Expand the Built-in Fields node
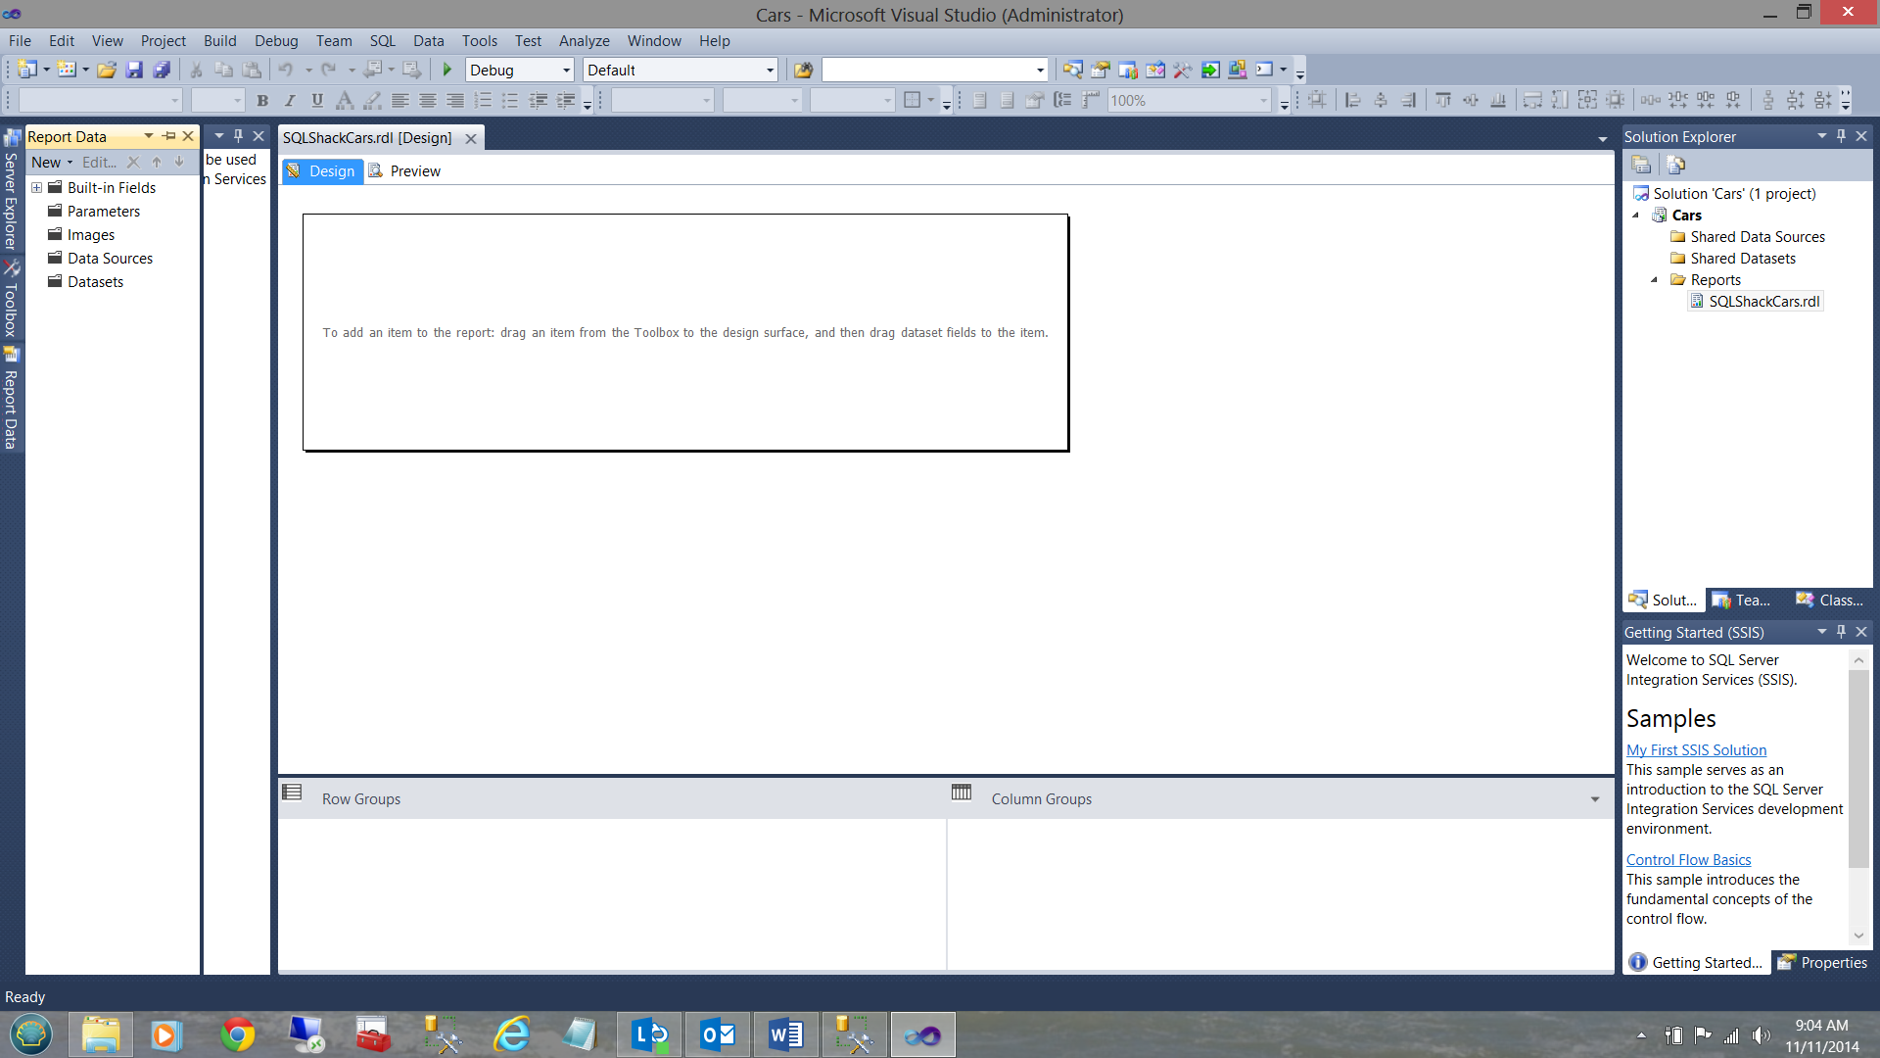The image size is (1880, 1058). pos(36,188)
